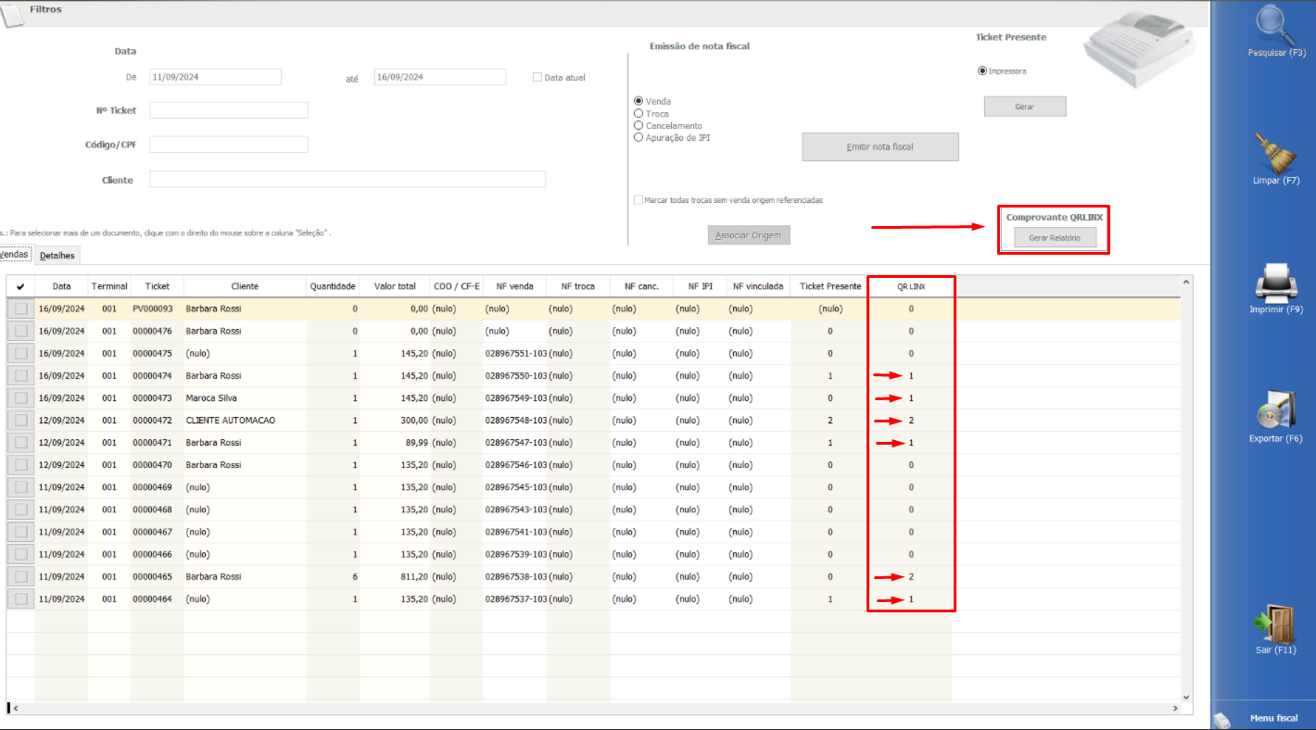The width and height of the screenshot is (1316, 730).
Task: Select the PV000093 ticket cell
Action: (158, 308)
